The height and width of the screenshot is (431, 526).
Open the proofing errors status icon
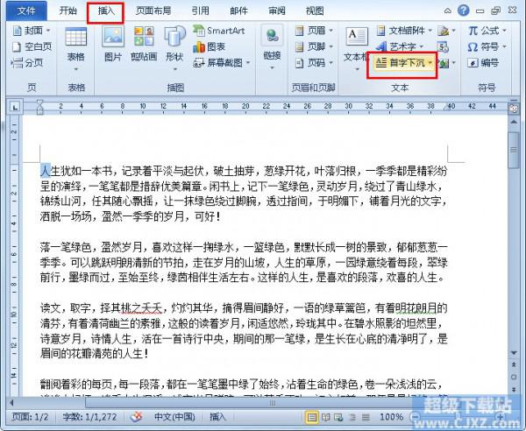coord(136,417)
